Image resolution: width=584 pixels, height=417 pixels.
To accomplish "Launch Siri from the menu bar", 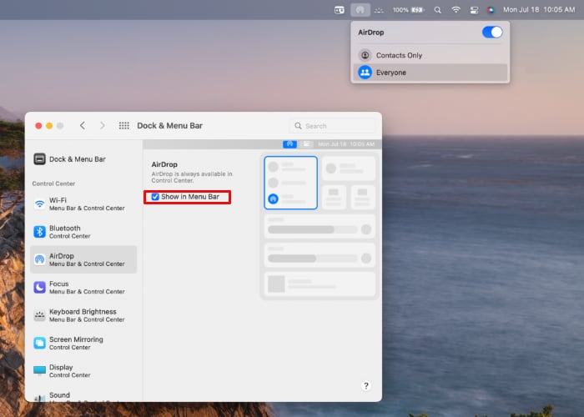I will 491,10.
